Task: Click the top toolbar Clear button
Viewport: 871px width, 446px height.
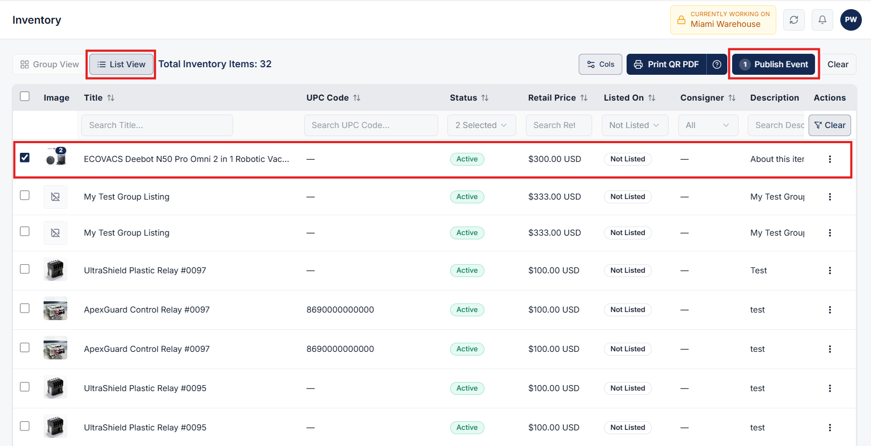Action: click(838, 64)
